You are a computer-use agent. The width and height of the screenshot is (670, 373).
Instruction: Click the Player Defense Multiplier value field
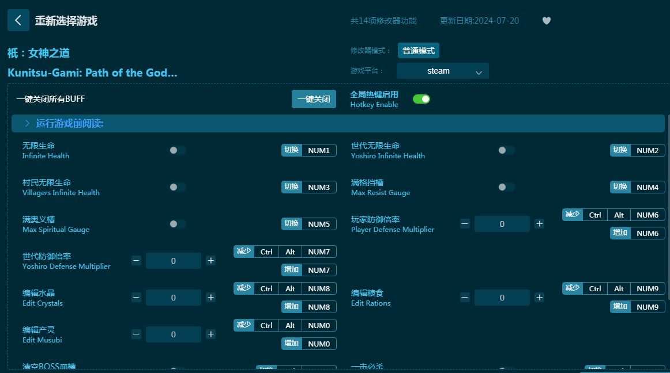click(502, 224)
